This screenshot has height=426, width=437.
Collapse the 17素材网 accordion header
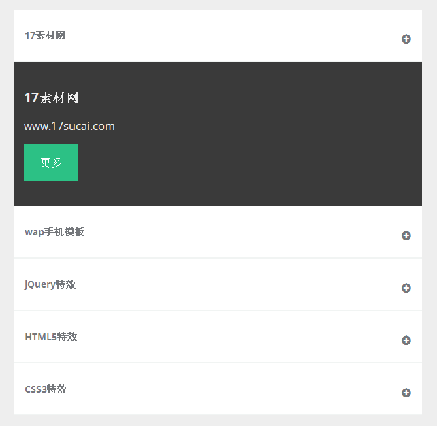(218, 36)
